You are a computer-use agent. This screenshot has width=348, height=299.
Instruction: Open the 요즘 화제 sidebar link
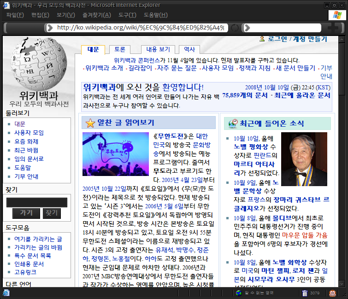(26, 141)
